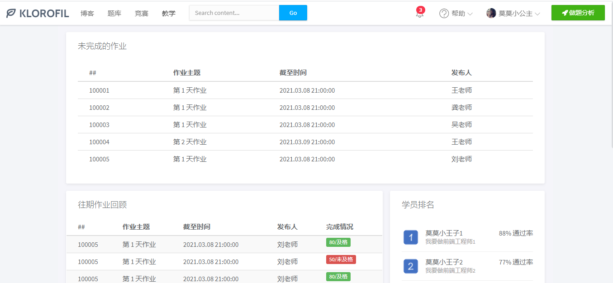Click the 完成情况 column header

[x=340, y=227]
